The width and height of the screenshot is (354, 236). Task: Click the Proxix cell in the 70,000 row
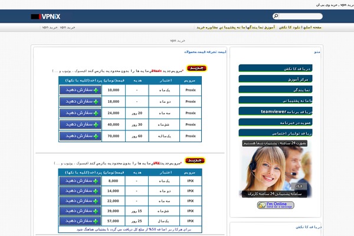click(191, 136)
